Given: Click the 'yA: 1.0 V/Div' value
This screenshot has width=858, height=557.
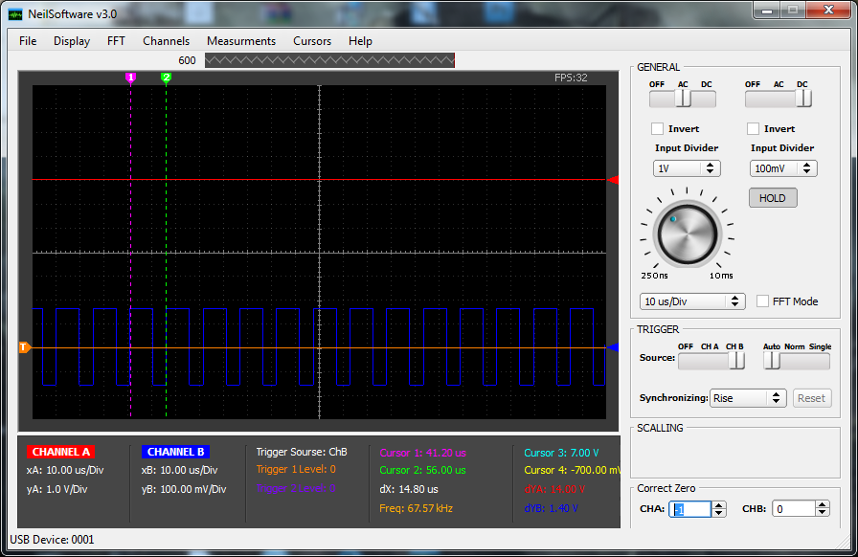Looking at the screenshot, I should (x=56, y=489).
